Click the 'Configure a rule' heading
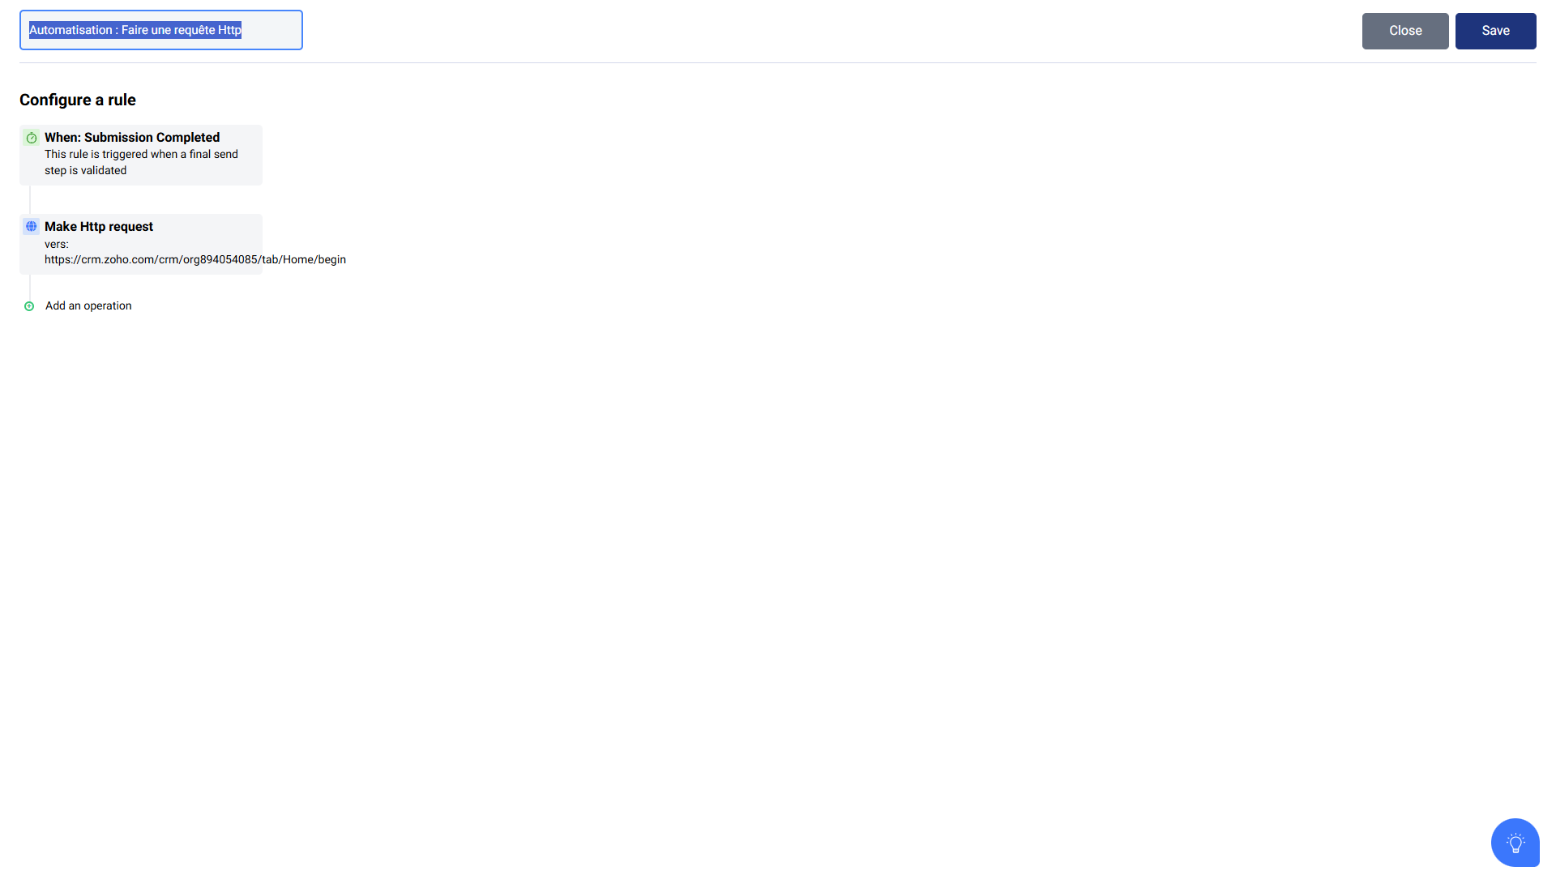The height and width of the screenshot is (875, 1556). coord(78,100)
